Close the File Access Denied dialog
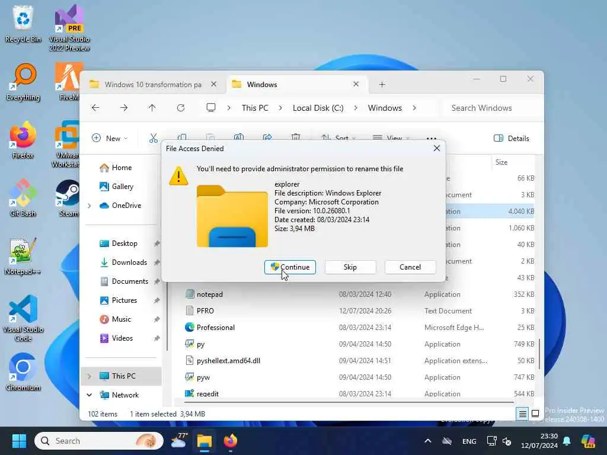Viewport: 607px width, 455px height. [437, 148]
